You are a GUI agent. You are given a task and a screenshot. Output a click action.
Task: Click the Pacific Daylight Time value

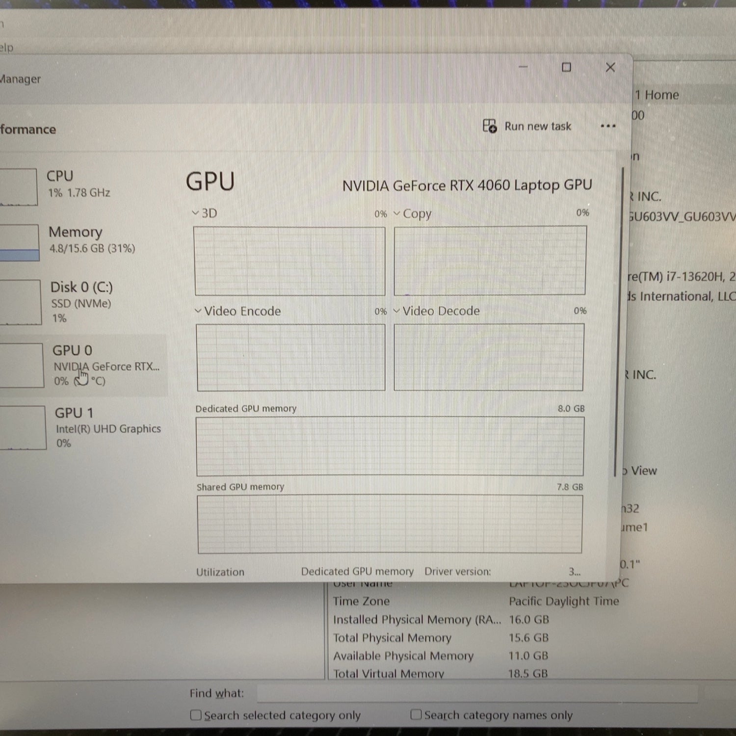(x=564, y=601)
